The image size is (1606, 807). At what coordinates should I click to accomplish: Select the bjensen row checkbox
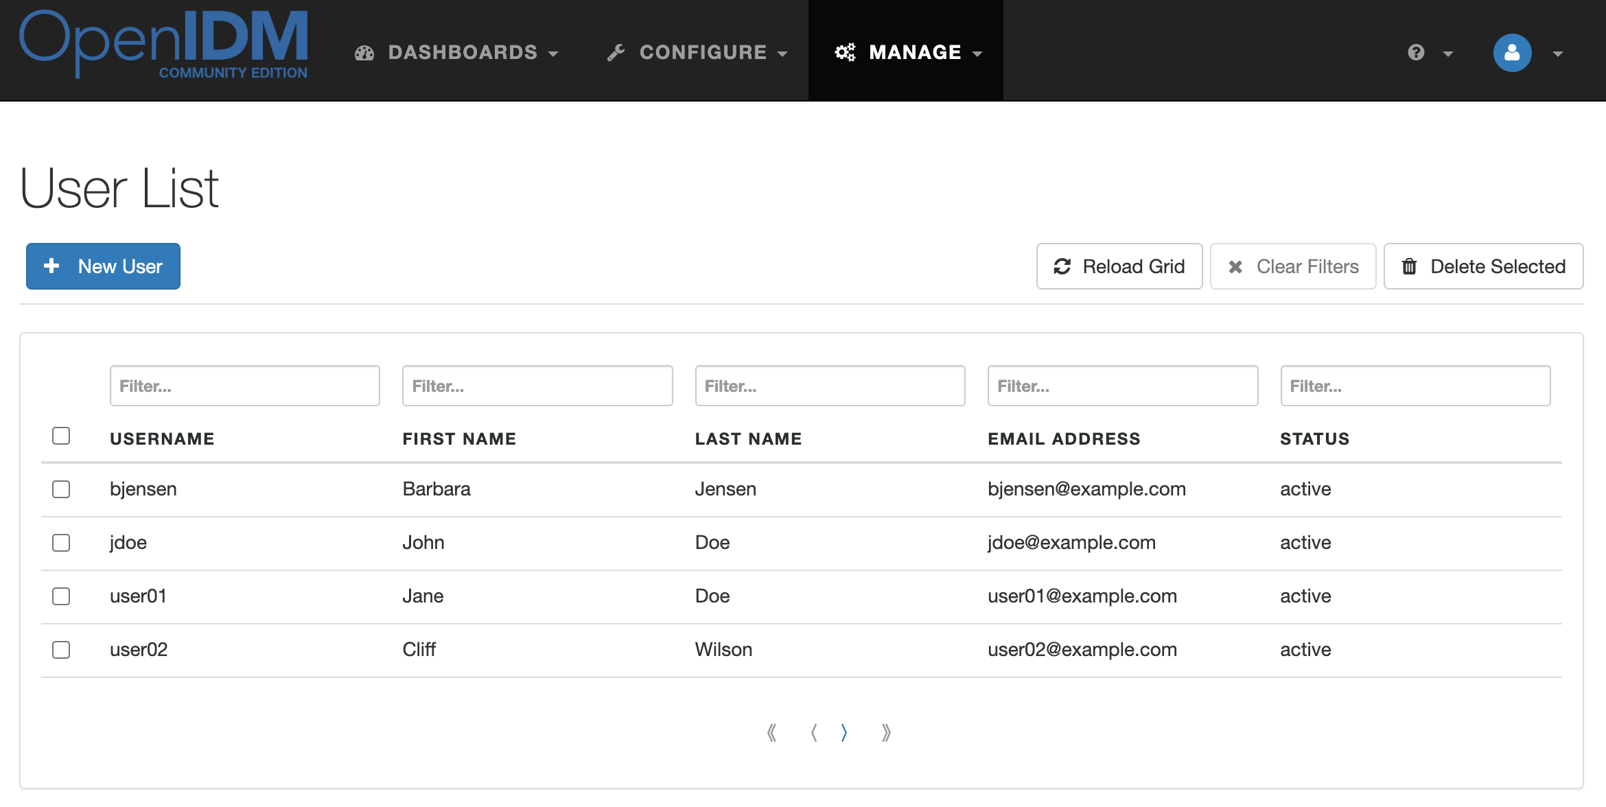[61, 489]
